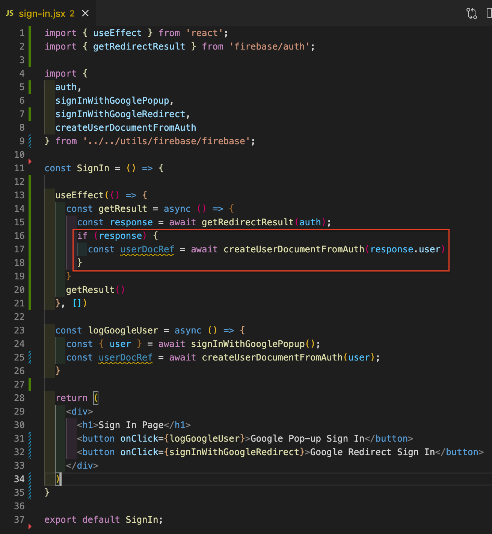Click 'getRedirectResult(auth)' call on line 15
Screen dimensions: 492x534
(264, 222)
